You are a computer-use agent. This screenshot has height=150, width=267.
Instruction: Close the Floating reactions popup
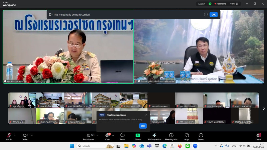pos(146,115)
